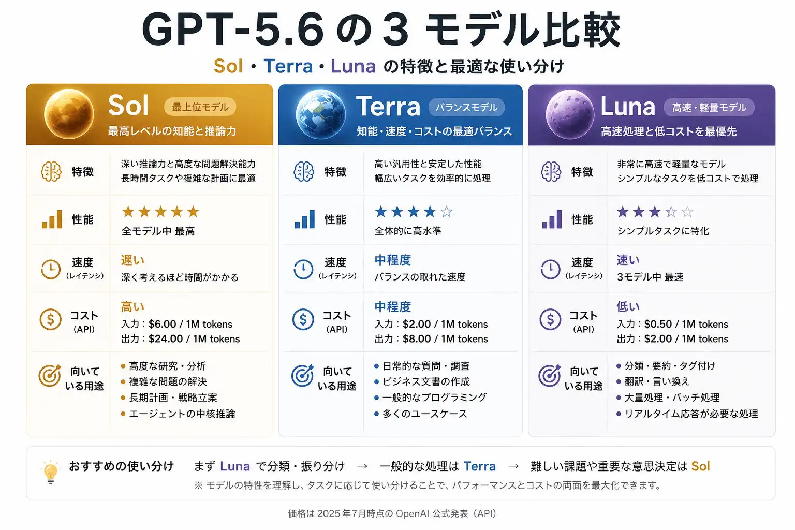Click the エージェントの中核推論 bullet item
The height and width of the screenshot is (530, 795).
click(178, 414)
